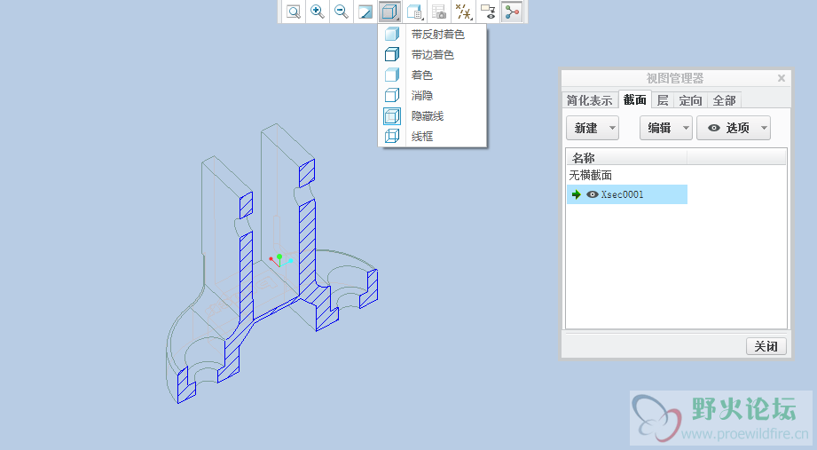Click the 线框 cube icon
Image resolution: width=817 pixels, height=450 pixels.
point(392,136)
